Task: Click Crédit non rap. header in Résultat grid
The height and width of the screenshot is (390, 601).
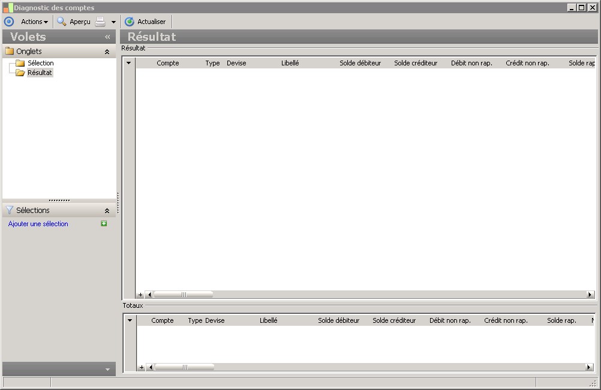Action: (527, 63)
